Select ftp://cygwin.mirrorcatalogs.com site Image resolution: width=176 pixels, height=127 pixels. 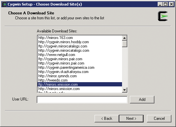[x=80, y=46]
